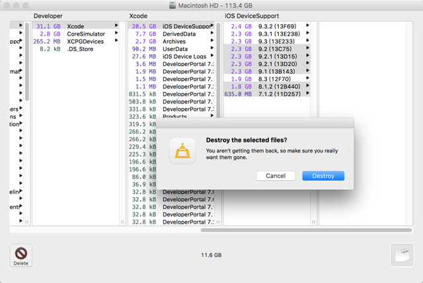Select the iOS Device Logs folder
423x283 pixels.
[171, 56]
